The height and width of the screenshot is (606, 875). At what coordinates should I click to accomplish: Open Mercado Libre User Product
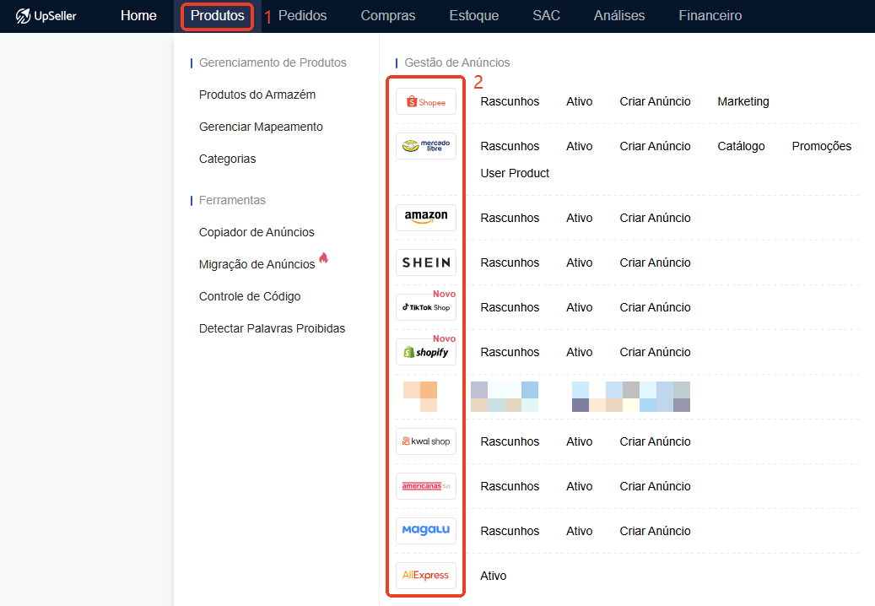click(515, 174)
